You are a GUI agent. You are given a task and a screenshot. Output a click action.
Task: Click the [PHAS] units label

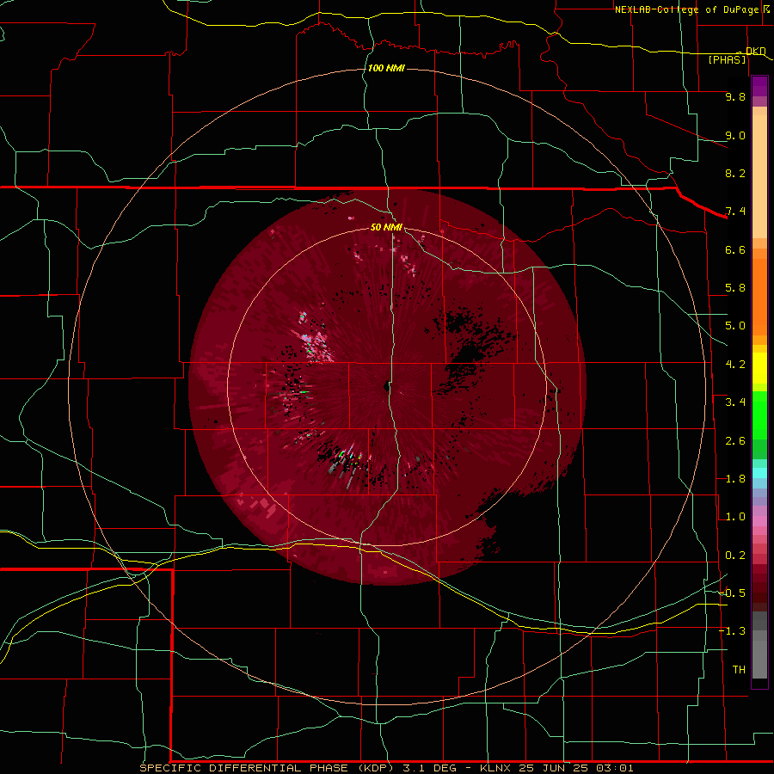click(x=727, y=59)
